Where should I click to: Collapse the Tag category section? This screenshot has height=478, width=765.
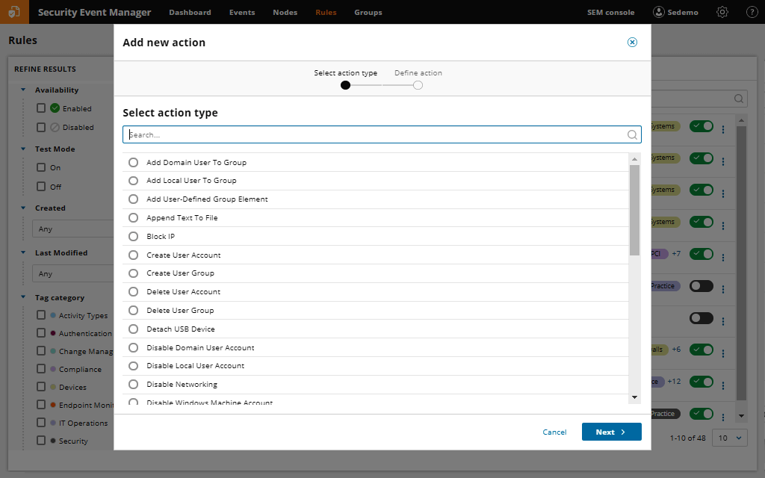(25, 297)
